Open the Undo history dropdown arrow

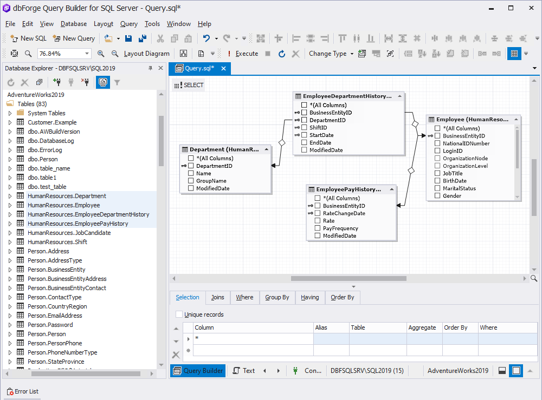point(216,38)
